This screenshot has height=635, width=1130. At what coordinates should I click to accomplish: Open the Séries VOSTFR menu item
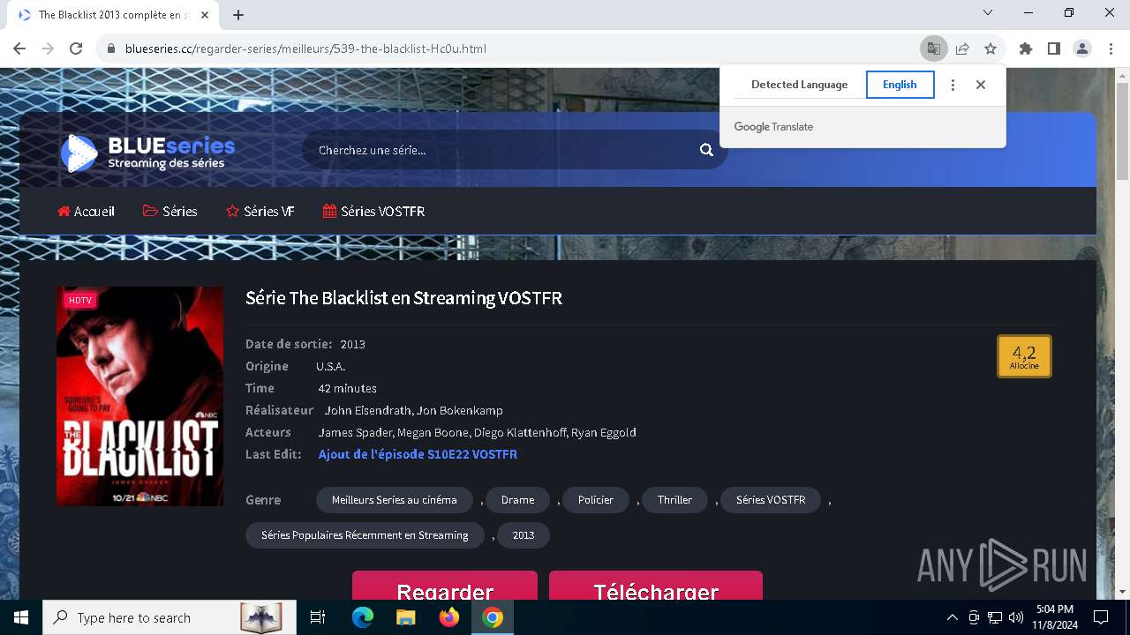click(373, 212)
